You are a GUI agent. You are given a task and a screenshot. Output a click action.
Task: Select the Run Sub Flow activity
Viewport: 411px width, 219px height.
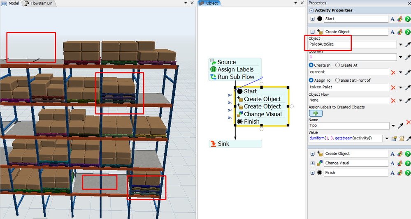tap(235, 77)
